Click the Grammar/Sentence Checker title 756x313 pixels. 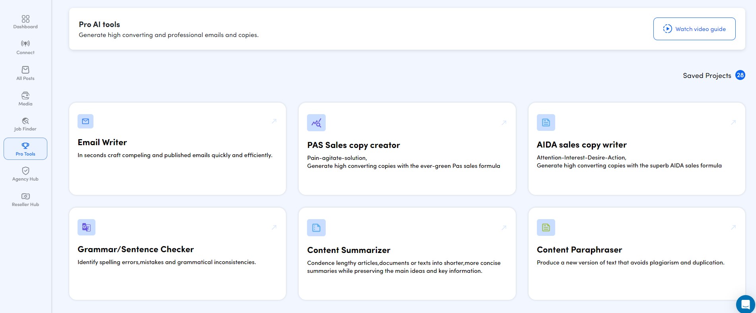[x=136, y=249]
